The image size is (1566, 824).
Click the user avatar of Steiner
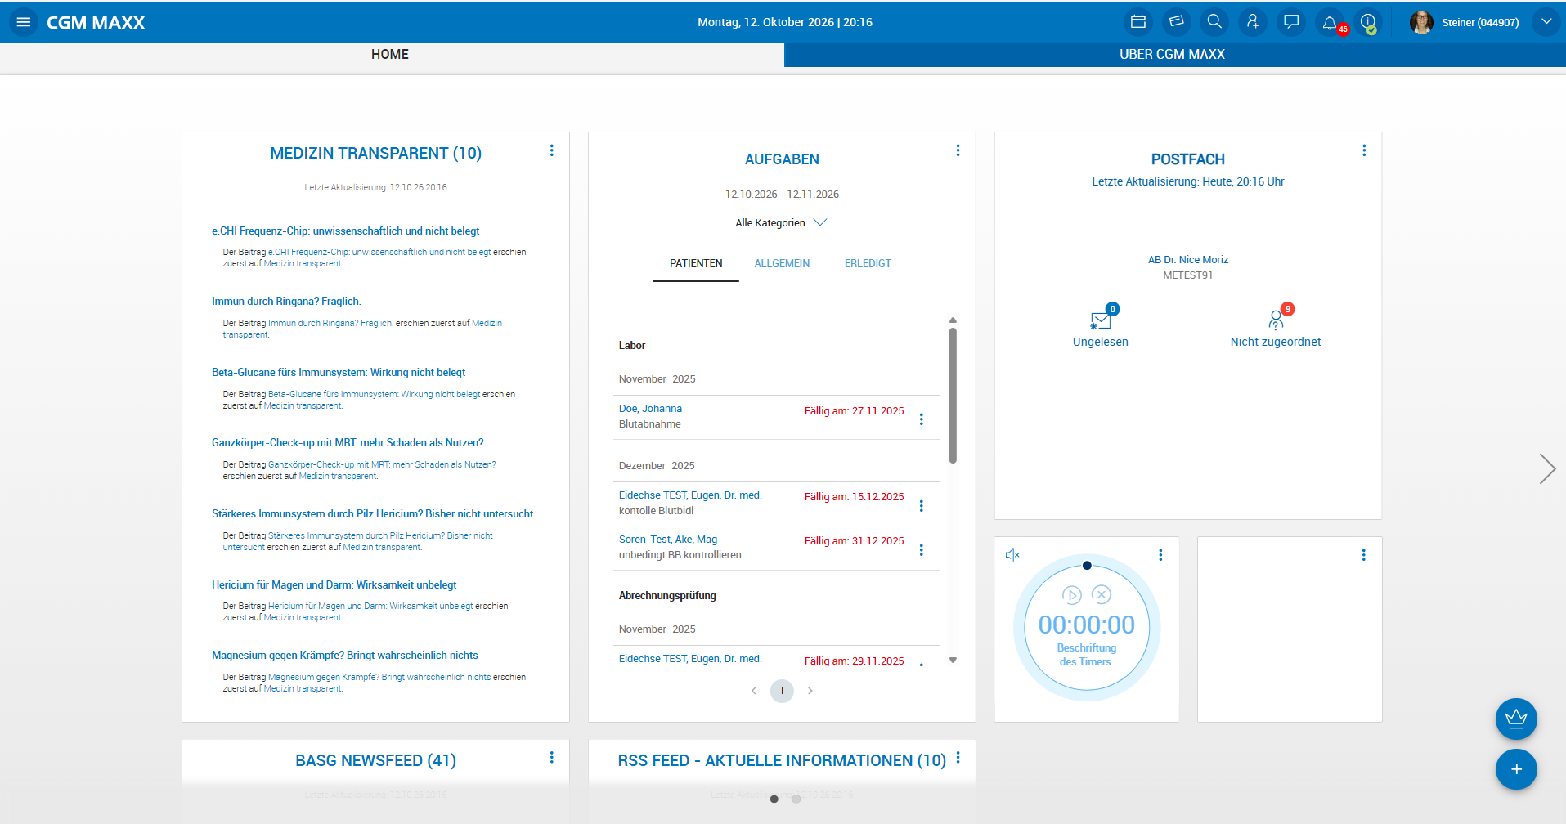[1421, 22]
